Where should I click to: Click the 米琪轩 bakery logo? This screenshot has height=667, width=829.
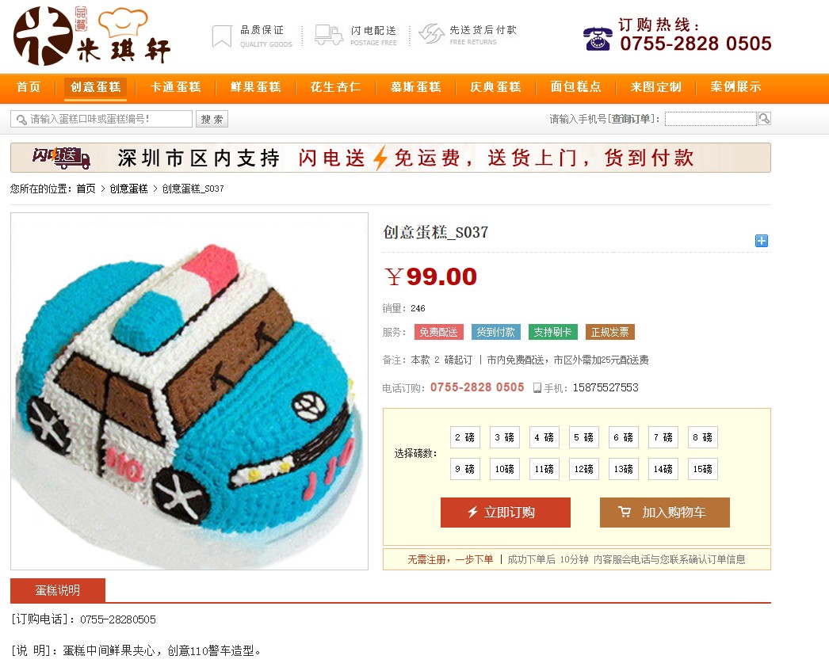pos(92,36)
